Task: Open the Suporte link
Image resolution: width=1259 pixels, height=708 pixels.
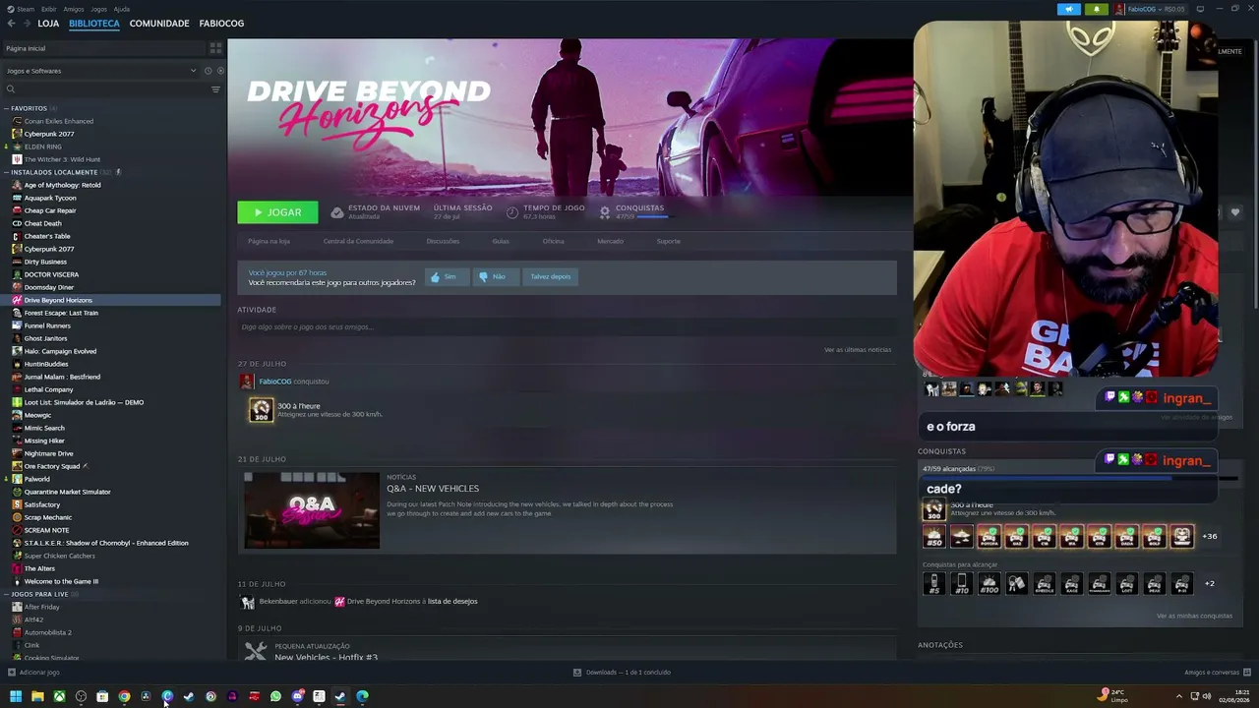Action: 668,241
